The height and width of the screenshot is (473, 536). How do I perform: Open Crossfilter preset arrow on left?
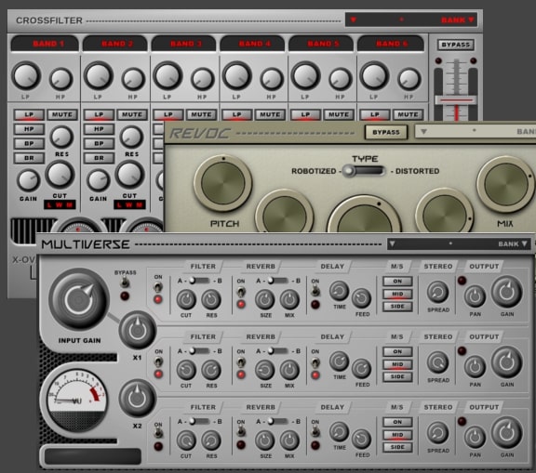coord(354,20)
